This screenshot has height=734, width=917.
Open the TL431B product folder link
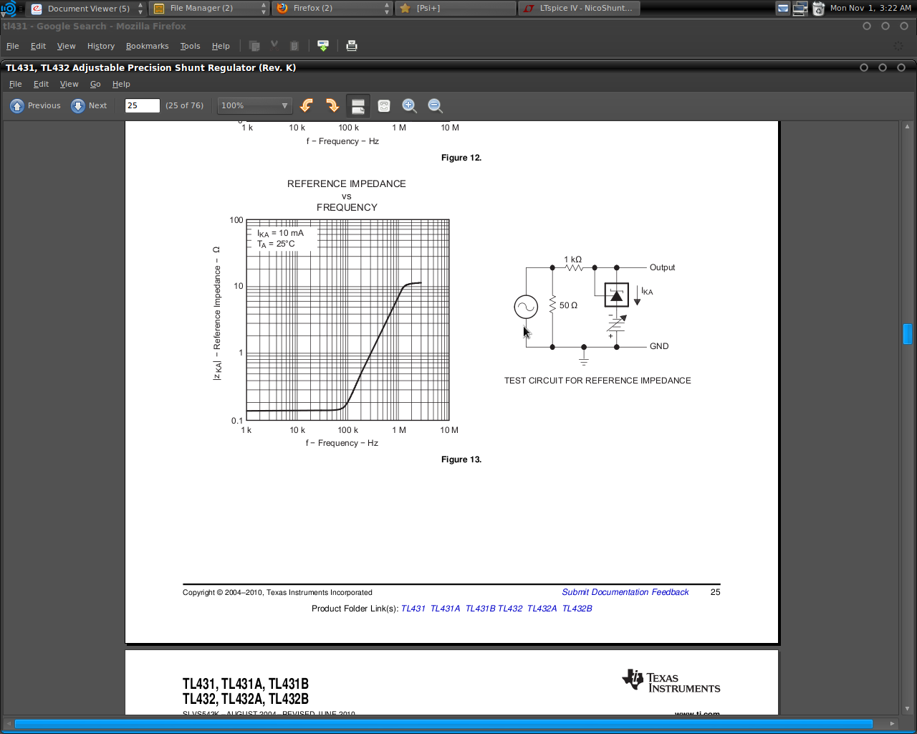[x=480, y=609]
